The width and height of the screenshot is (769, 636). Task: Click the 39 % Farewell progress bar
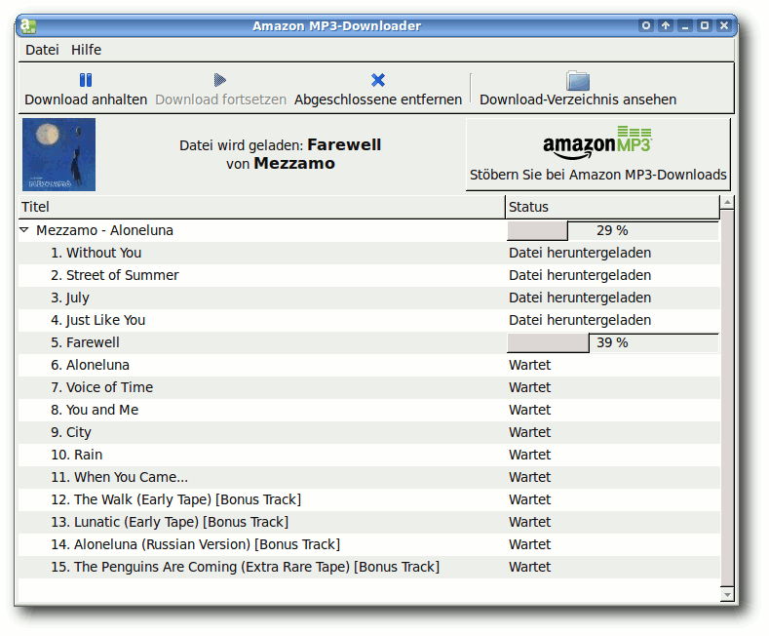[612, 342]
